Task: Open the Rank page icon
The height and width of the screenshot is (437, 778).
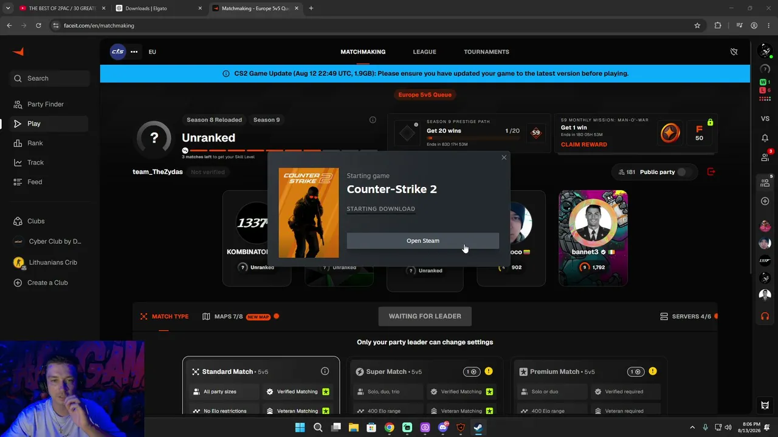Action: (x=18, y=143)
